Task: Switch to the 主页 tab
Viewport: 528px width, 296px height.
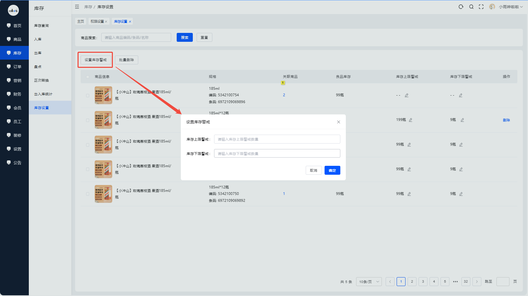Action: click(81, 21)
